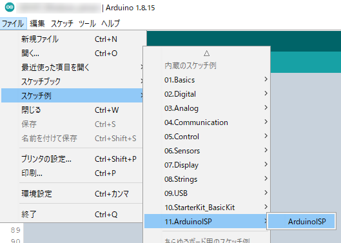The image size is (341, 243).
Task: Click the Arduino app icon in title bar
Action: coord(10,7)
